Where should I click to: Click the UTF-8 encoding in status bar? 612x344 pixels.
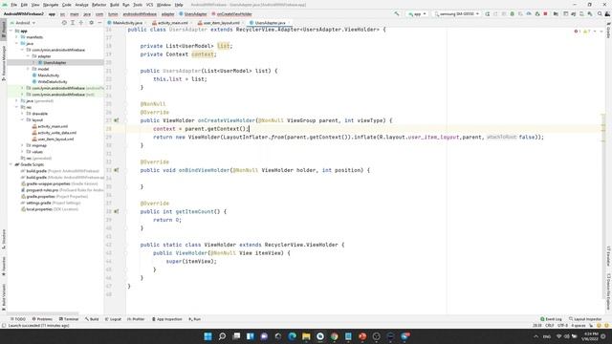tap(563, 325)
